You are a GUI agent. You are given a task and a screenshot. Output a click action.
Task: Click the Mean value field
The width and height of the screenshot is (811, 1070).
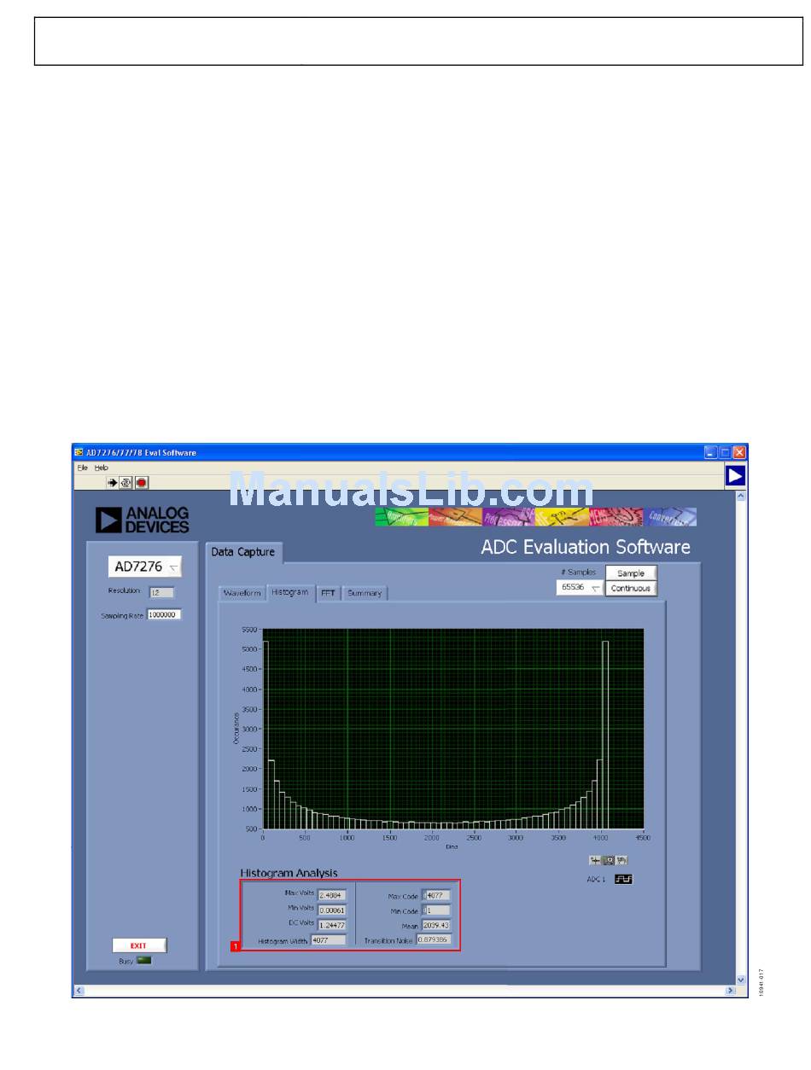(435, 925)
